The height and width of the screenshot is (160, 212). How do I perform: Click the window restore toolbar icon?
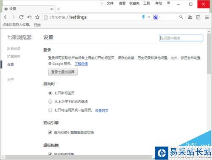tap(198, 17)
